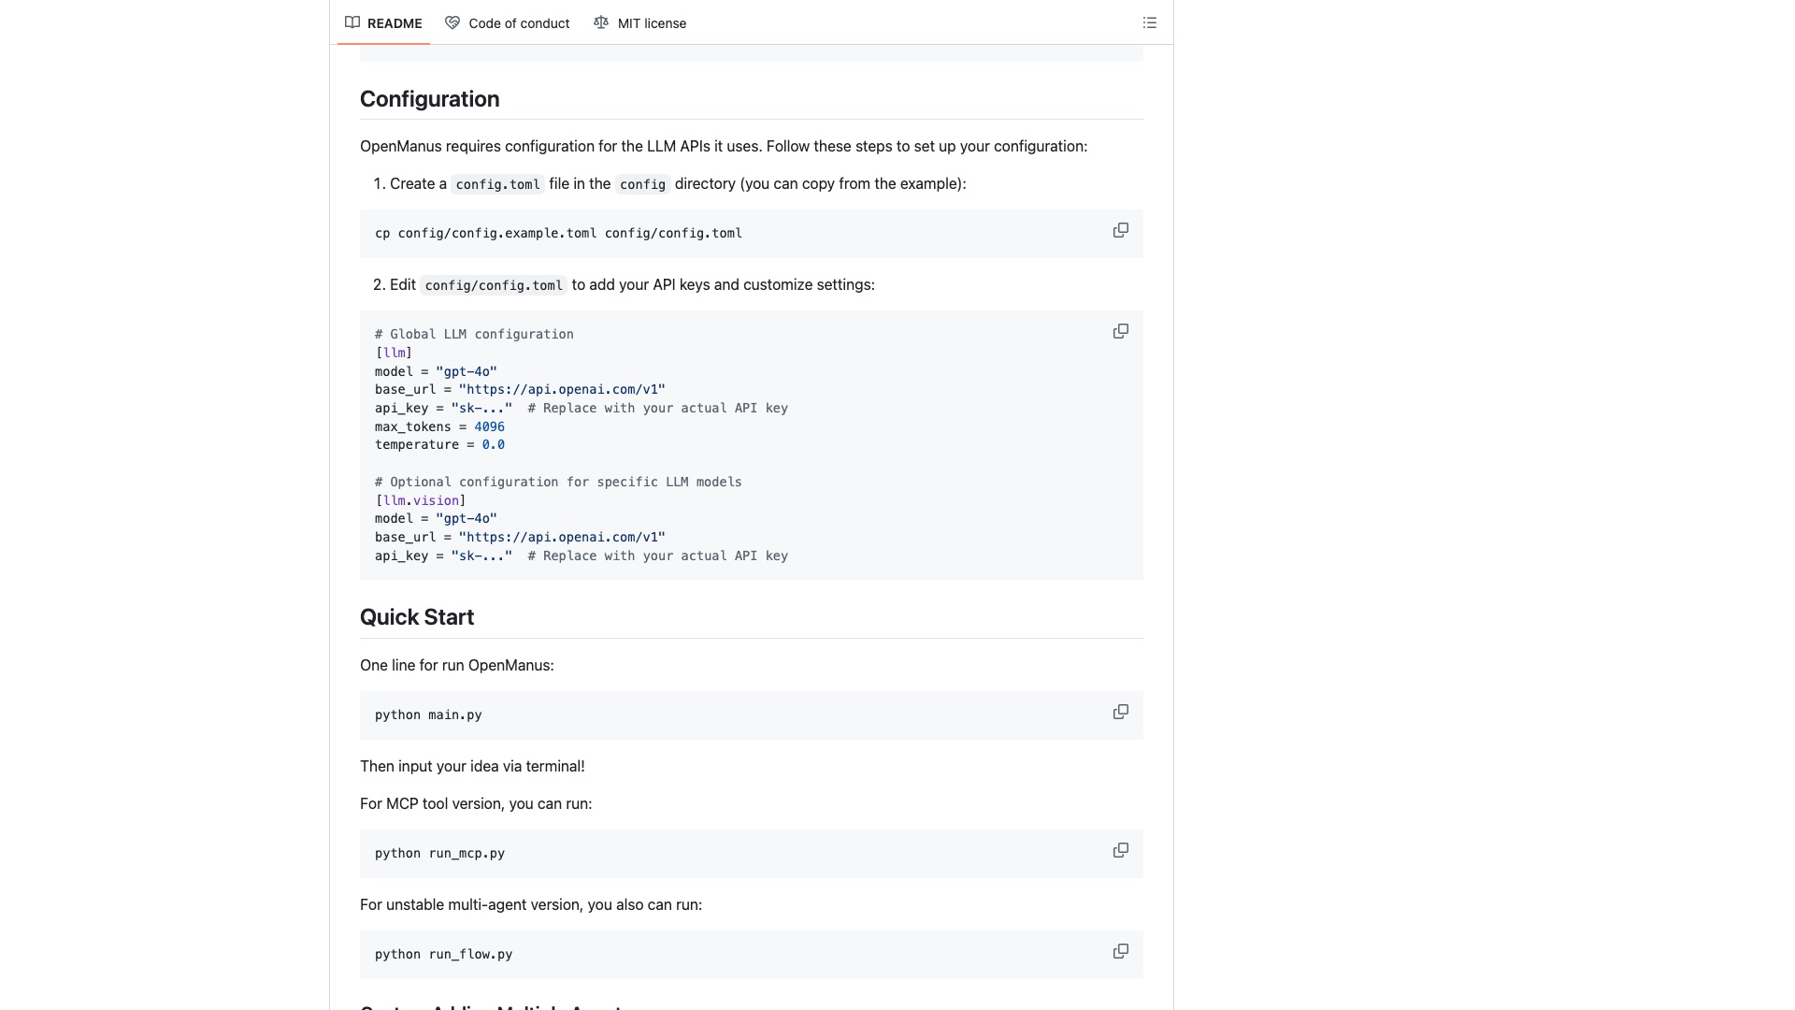This screenshot has width=1795, height=1010.
Task: Open the Code of conduct tab
Action: (508, 22)
